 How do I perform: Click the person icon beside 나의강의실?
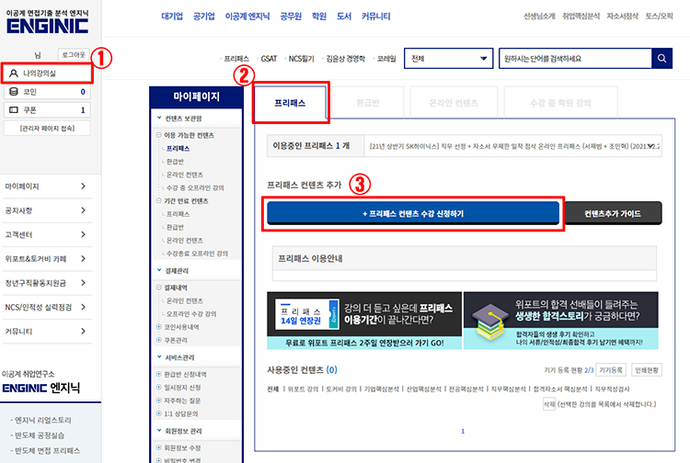[14, 73]
